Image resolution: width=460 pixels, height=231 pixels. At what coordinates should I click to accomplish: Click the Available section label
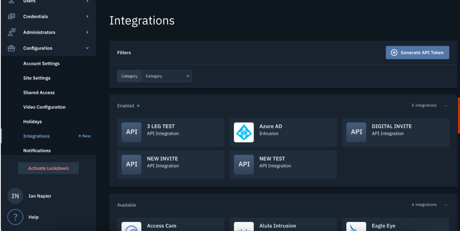(x=127, y=205)
